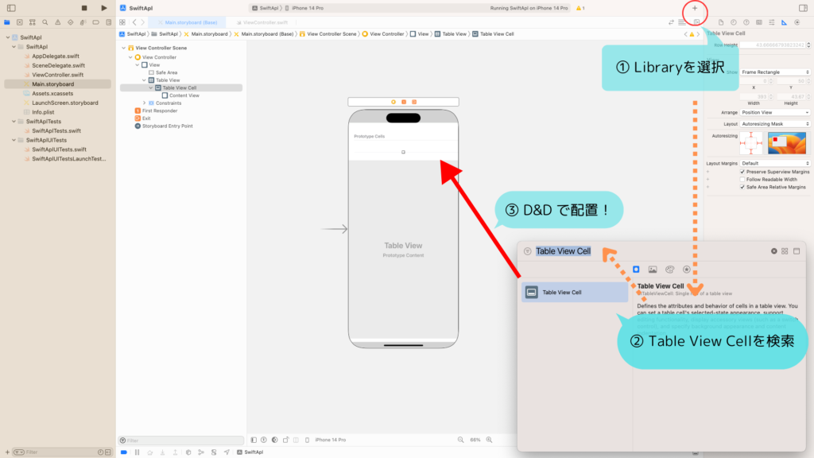
Task: Show the History inspector
Action: click(734, 22)
